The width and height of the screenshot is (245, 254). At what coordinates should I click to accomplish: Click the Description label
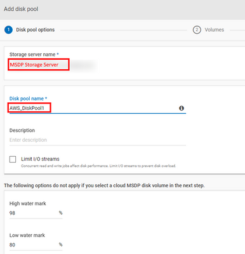pos(22,130)
